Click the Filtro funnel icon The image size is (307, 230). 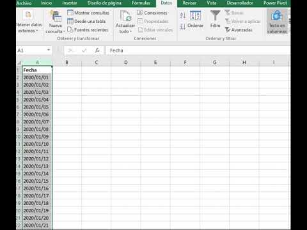click(215, 16)
